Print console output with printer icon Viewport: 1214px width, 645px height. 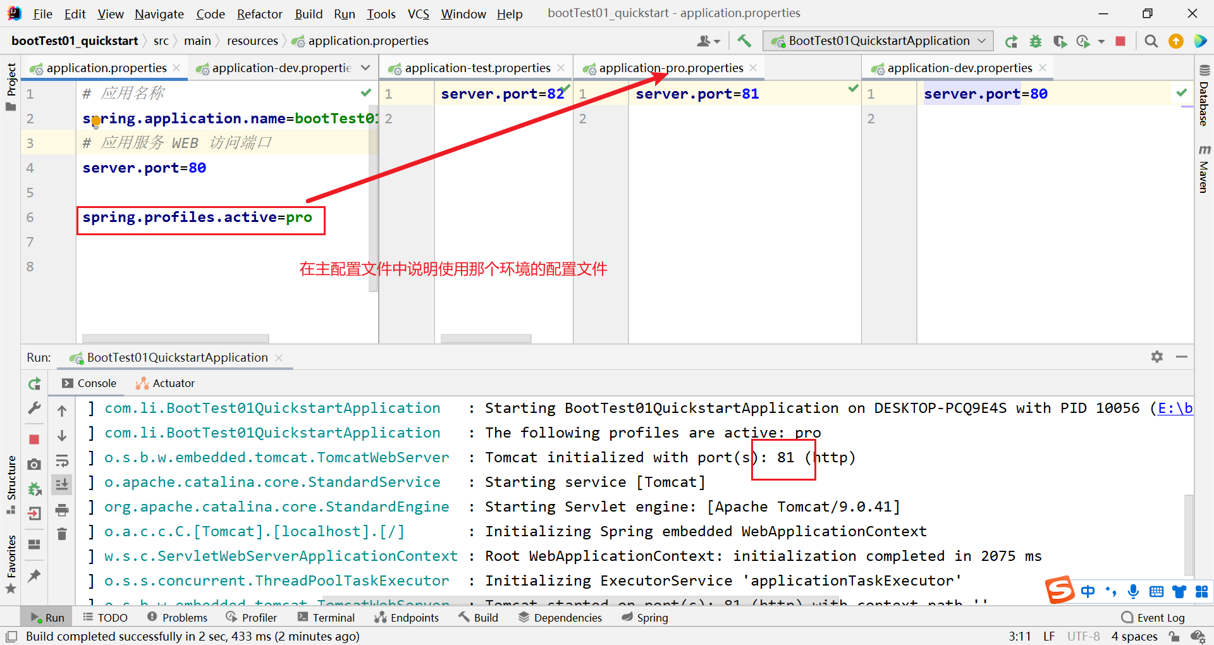tap(62, 510)
